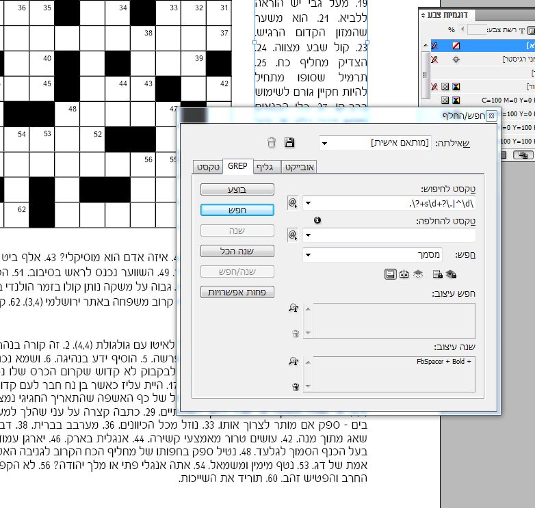Open the special characters menu for the replacement text field

293,235
